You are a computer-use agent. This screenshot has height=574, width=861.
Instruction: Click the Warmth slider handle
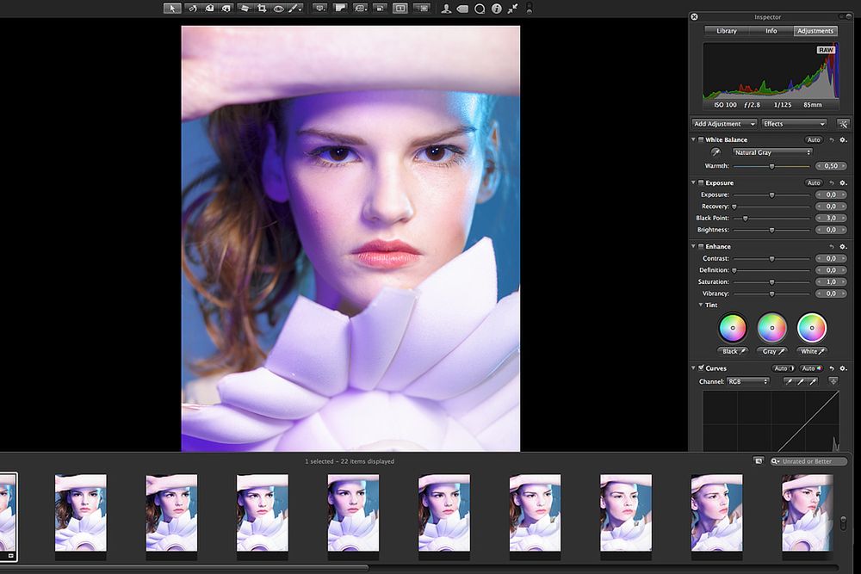coord(771,166)
